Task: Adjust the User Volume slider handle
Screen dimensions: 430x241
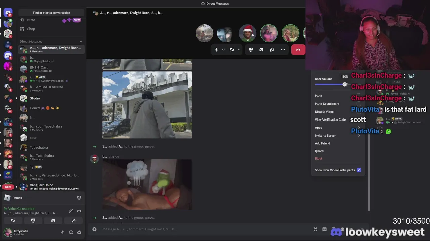Action: click(345, 84)
